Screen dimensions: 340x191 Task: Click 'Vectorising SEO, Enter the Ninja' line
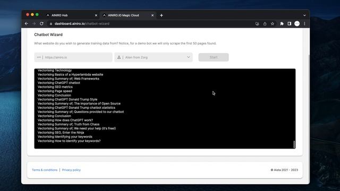coord(61,133)
